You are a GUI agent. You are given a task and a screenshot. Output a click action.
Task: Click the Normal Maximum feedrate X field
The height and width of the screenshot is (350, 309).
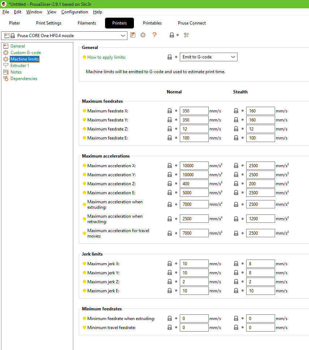coord(194,111)
